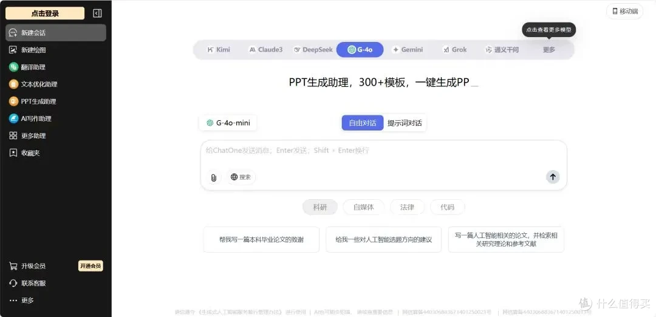Screen dimensions: 656x317
Task: Select the Grok model tab
Action: 455,49
